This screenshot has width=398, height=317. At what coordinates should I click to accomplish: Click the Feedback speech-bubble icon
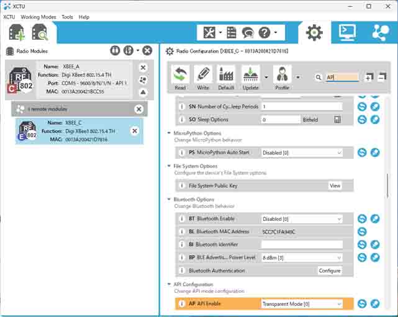coord(248,33)
